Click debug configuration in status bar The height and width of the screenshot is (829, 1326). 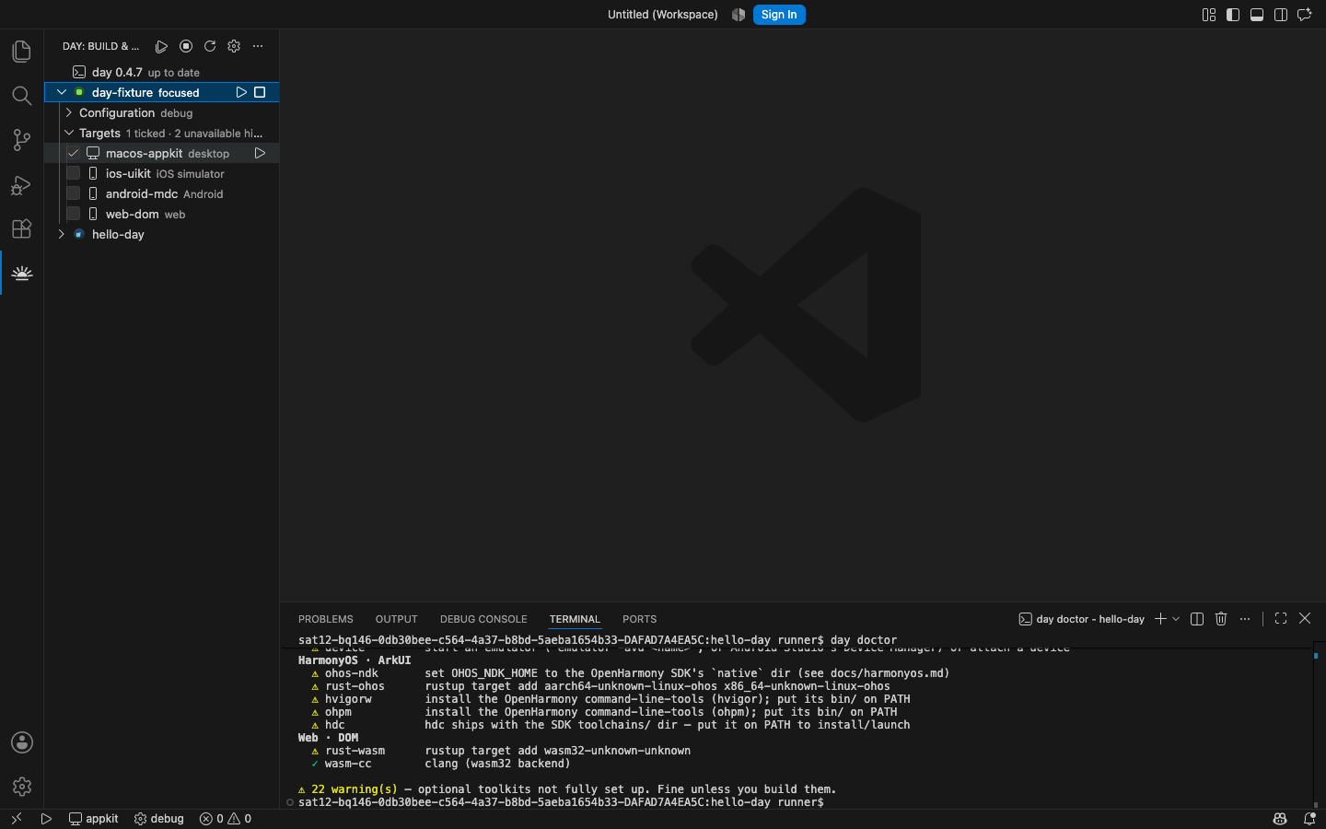click(x=159, y=818)
